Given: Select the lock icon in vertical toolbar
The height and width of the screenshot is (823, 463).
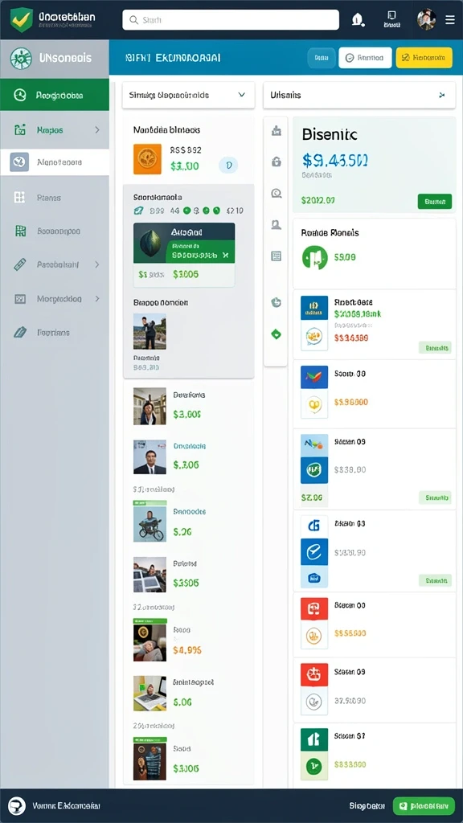Looking at the screenshot, I should (x=277, y=162).
